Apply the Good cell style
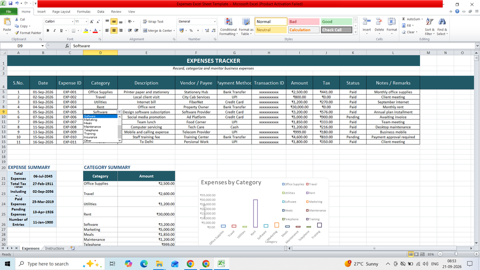 click(x=336, y=22)
